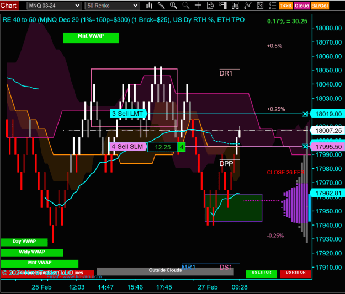
Task: Click the 0.17% = 30.25 readout
Action: coord(287,21)
